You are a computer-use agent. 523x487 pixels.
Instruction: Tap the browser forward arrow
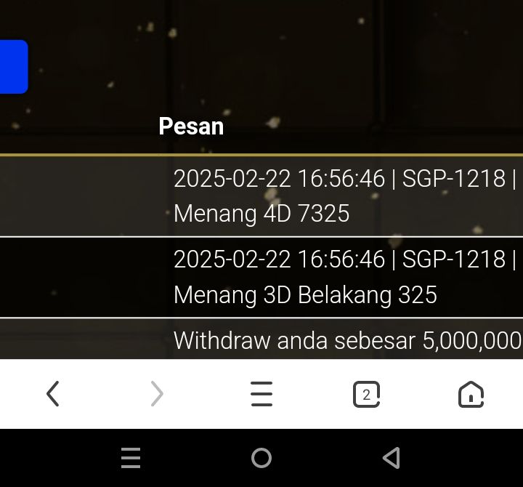[157, 394]
